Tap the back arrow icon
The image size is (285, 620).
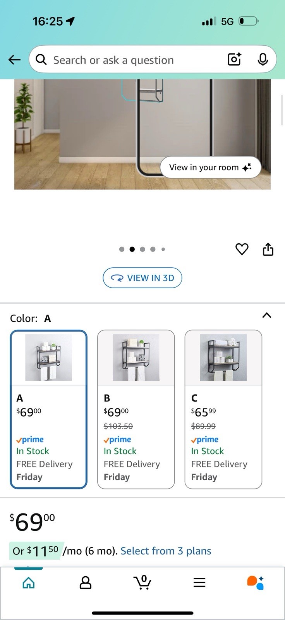(x=14, y=59)
